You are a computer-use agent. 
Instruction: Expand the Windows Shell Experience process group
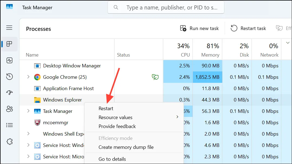coord(28,134)
